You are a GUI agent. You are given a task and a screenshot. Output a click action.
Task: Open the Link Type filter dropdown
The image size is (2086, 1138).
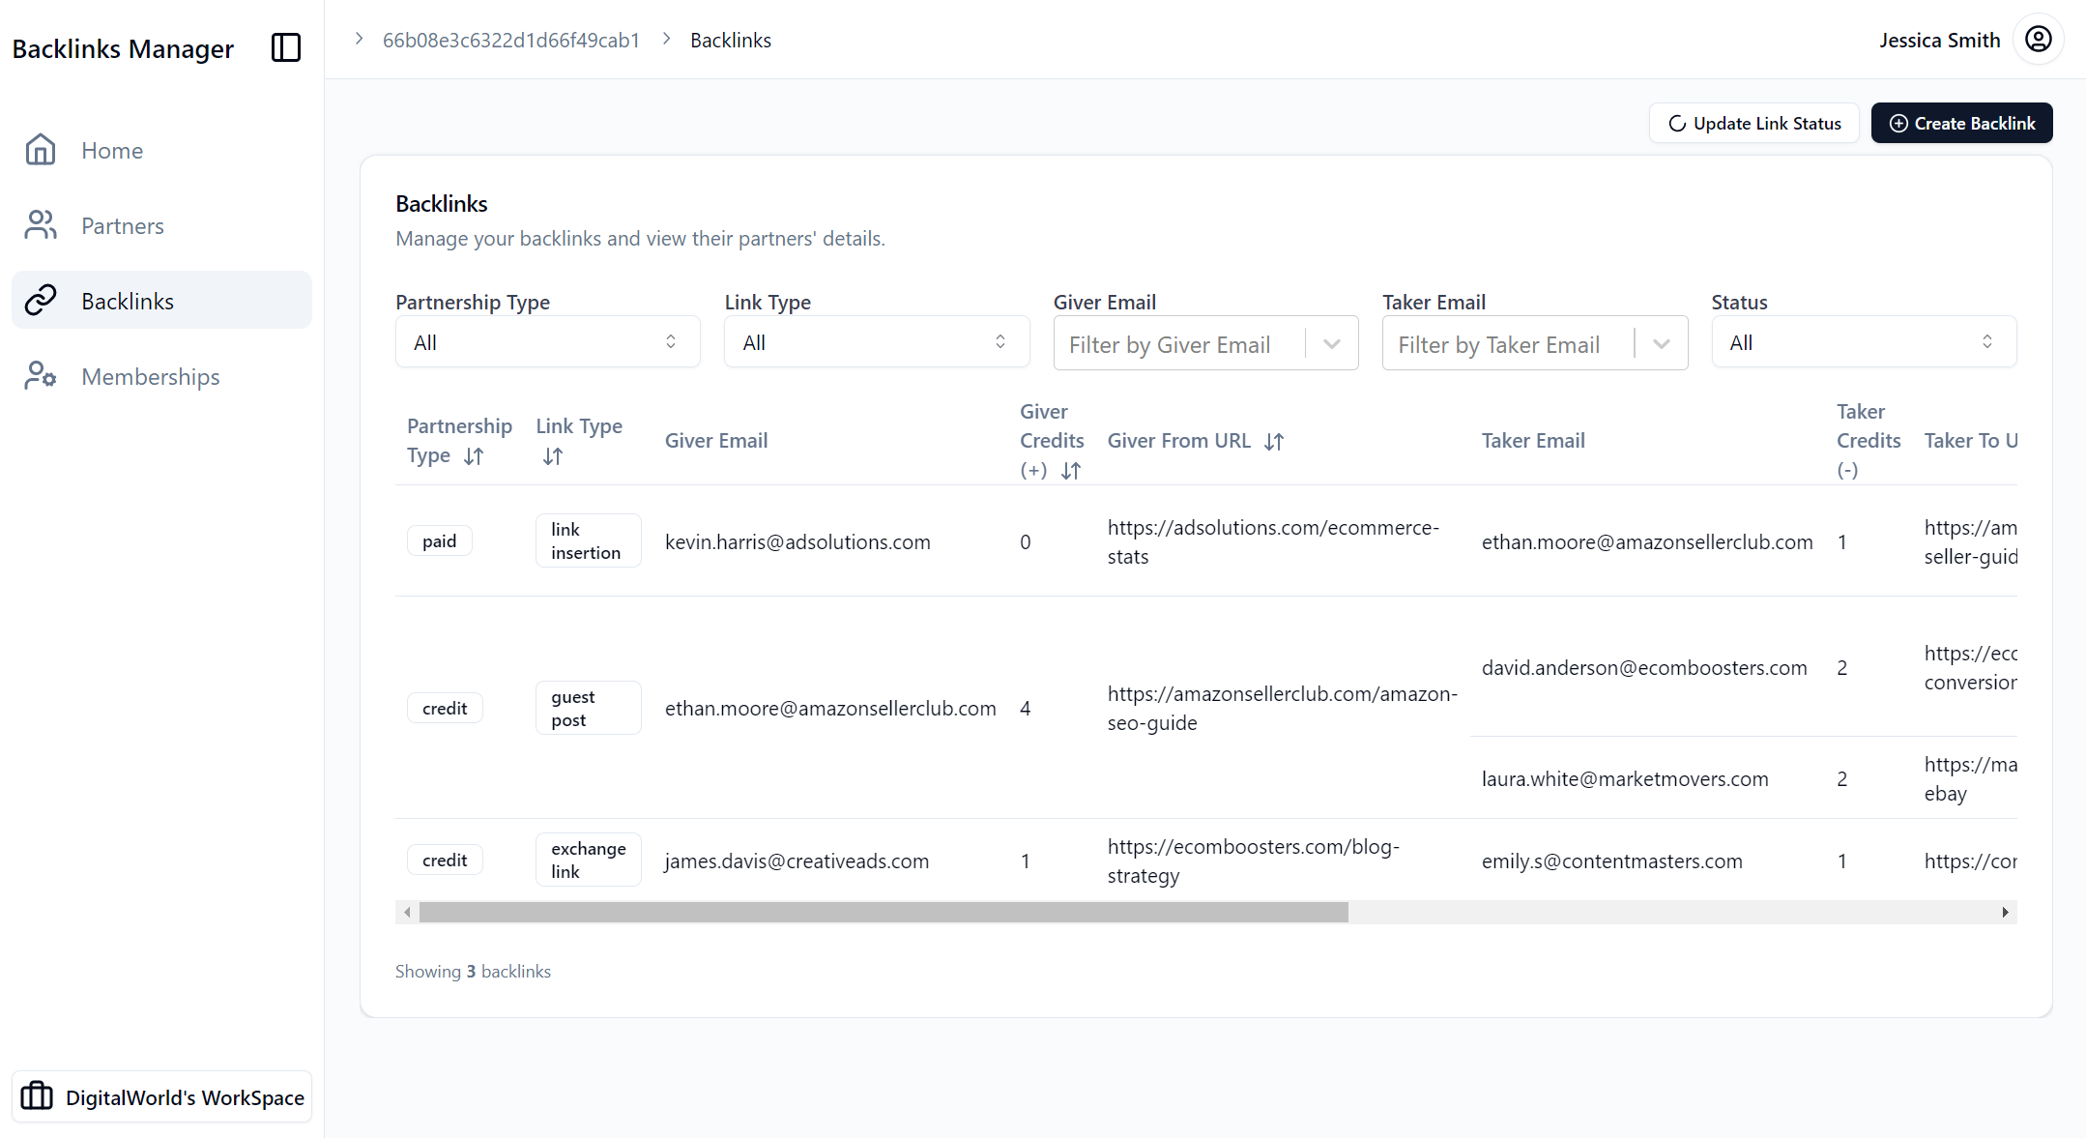click(x=876, y=342)
